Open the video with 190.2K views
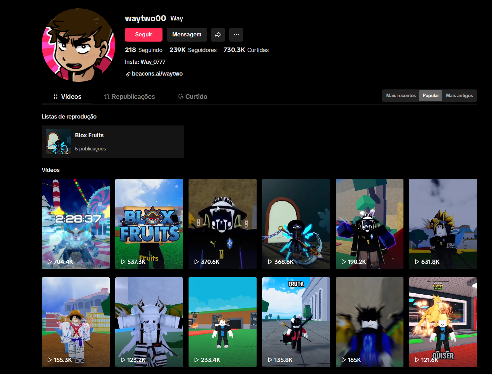The width and height of the screenshot is (492, 374). pyautogui.click(x=369, y=224)
